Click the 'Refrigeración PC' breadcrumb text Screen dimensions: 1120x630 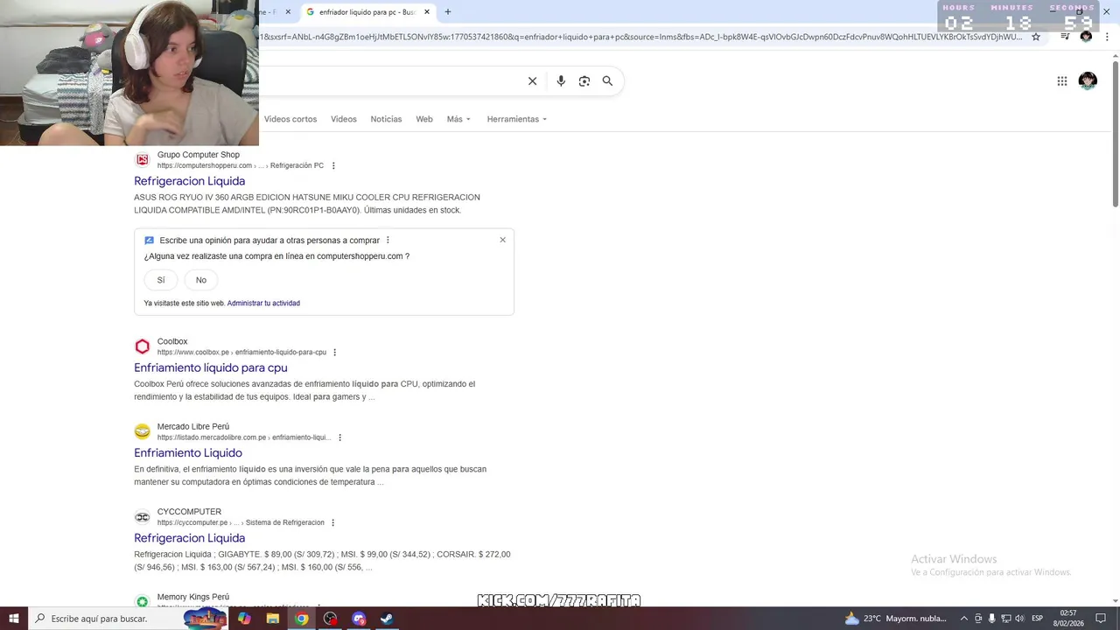[297, 166]
